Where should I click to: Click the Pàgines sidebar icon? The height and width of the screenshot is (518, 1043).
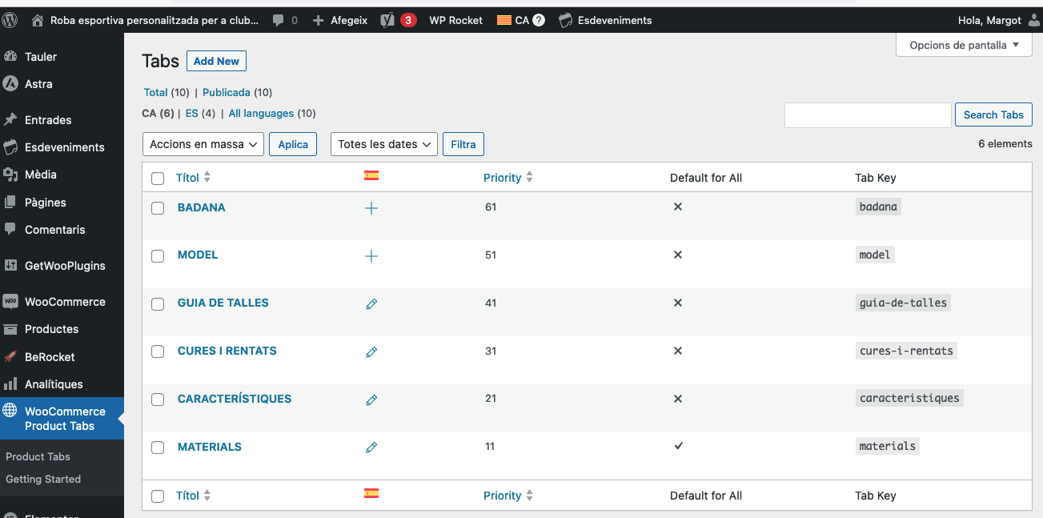point(10,203)
